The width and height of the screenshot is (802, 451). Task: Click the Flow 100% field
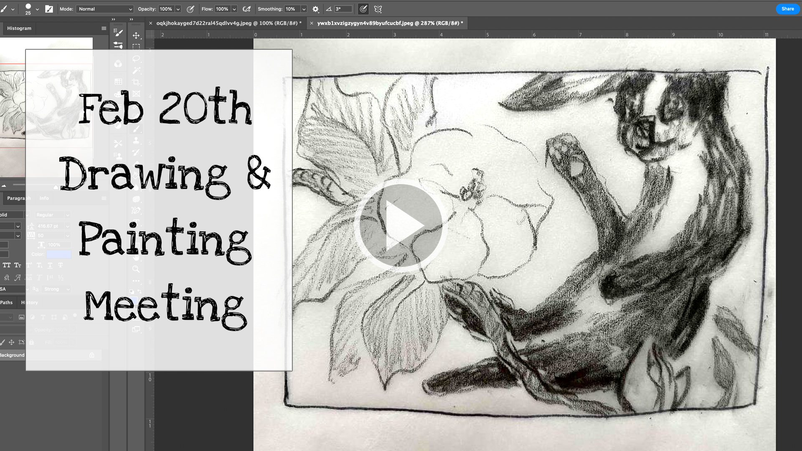(x=222, y=9)
